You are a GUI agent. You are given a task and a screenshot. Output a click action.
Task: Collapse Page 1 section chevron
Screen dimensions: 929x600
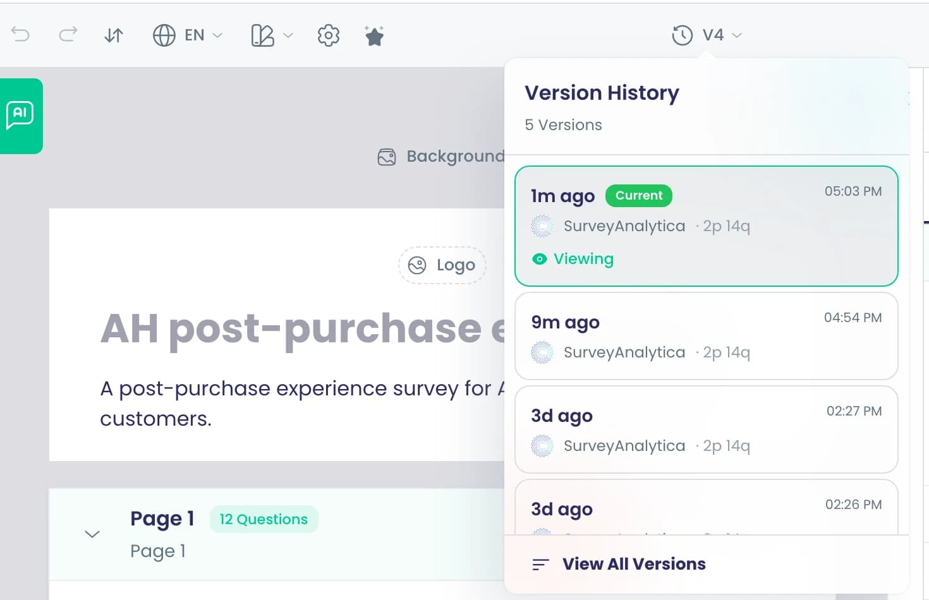[x=92, y=534]
